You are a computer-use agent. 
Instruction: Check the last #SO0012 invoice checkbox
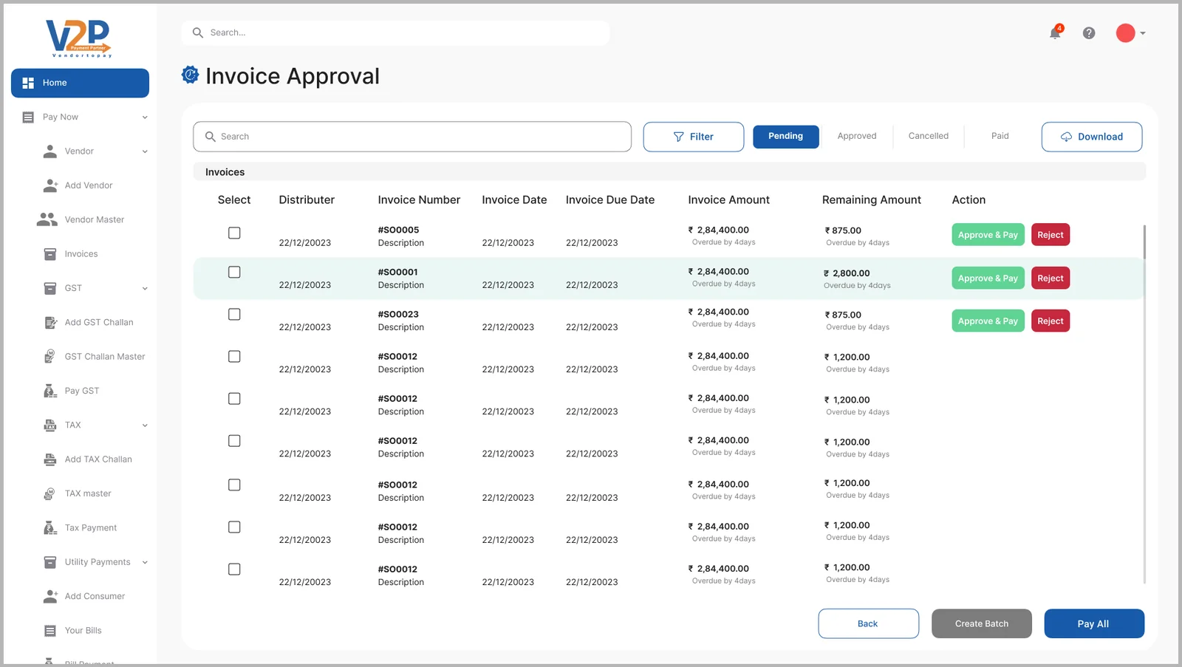click(x=234, y=569)
